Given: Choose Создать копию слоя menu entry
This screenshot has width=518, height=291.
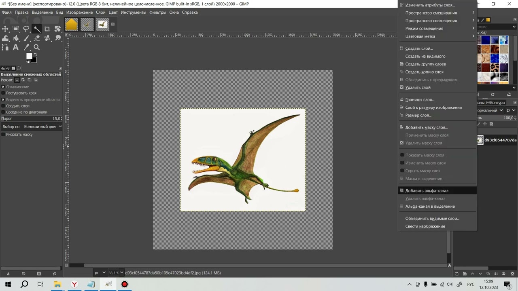Looking at the screenshot, I should click(437, 72).
